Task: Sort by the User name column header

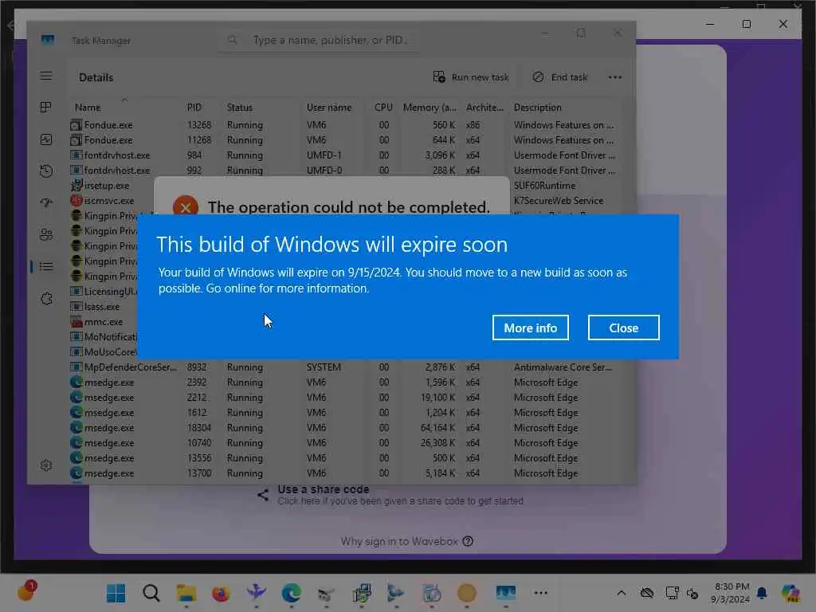Action: coord(329,108)
